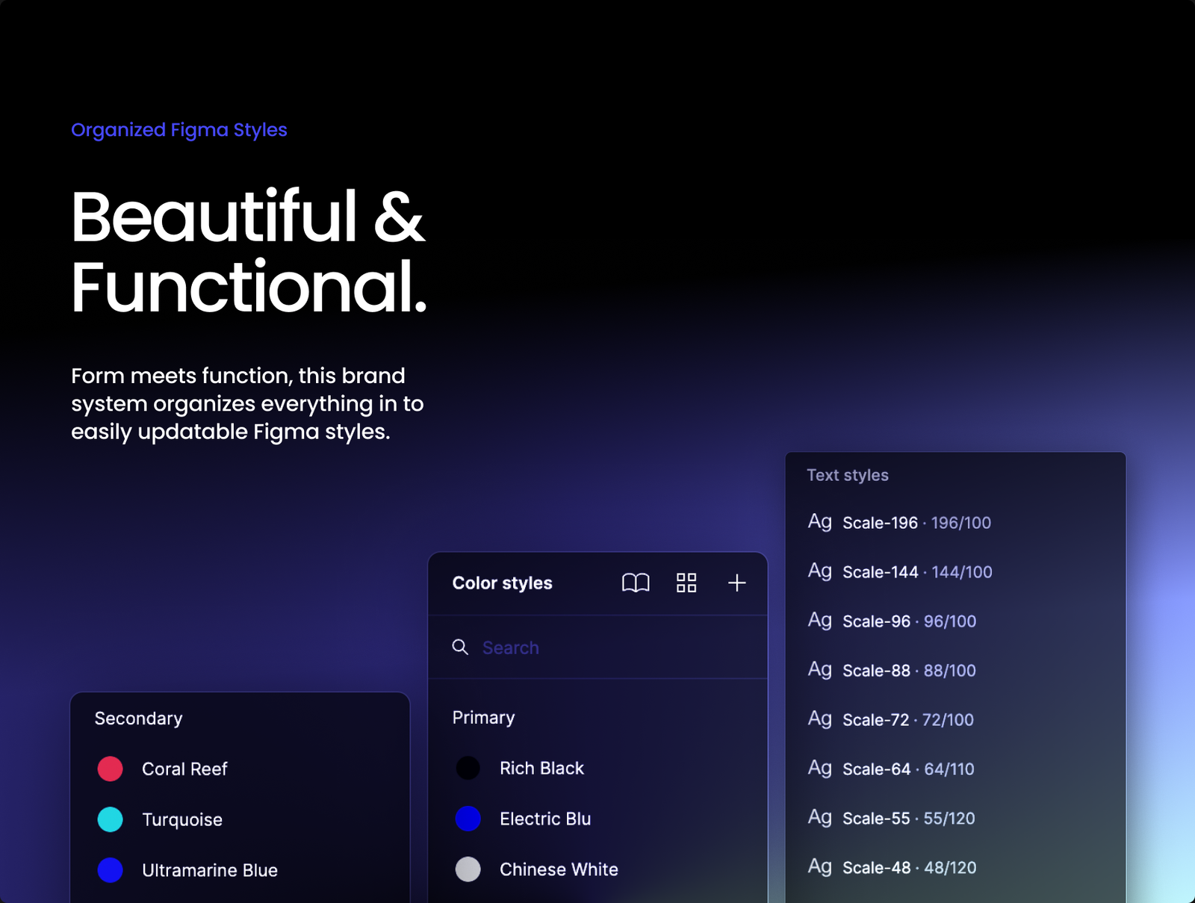The width and height of the screenshot is (1195, 903).
Task: Open the Organized Figma Styles link
Action: pos(179,130)
